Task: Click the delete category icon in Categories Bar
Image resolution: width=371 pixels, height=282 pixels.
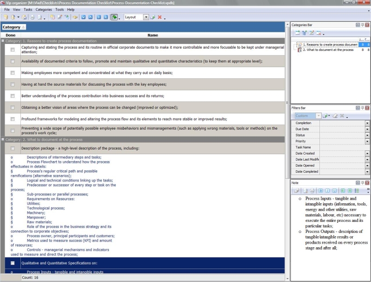Action: point(319,33)
